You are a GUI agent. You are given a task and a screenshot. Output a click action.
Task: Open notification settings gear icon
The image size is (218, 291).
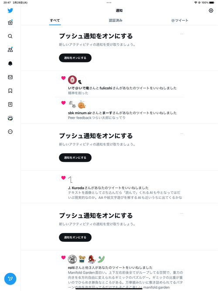coord(211,10)
